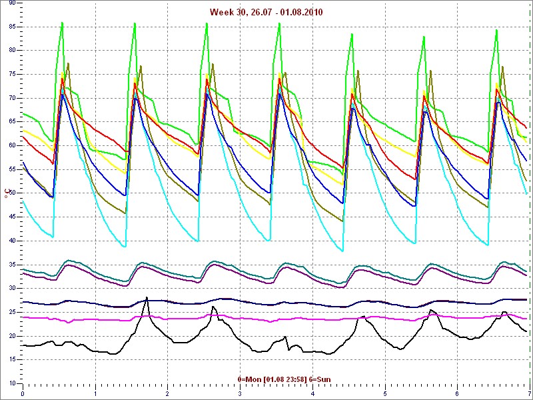Select the y-axis tick label 80
Image resolution: width=533 pixels, height=400 pixels.
(11, 51)
